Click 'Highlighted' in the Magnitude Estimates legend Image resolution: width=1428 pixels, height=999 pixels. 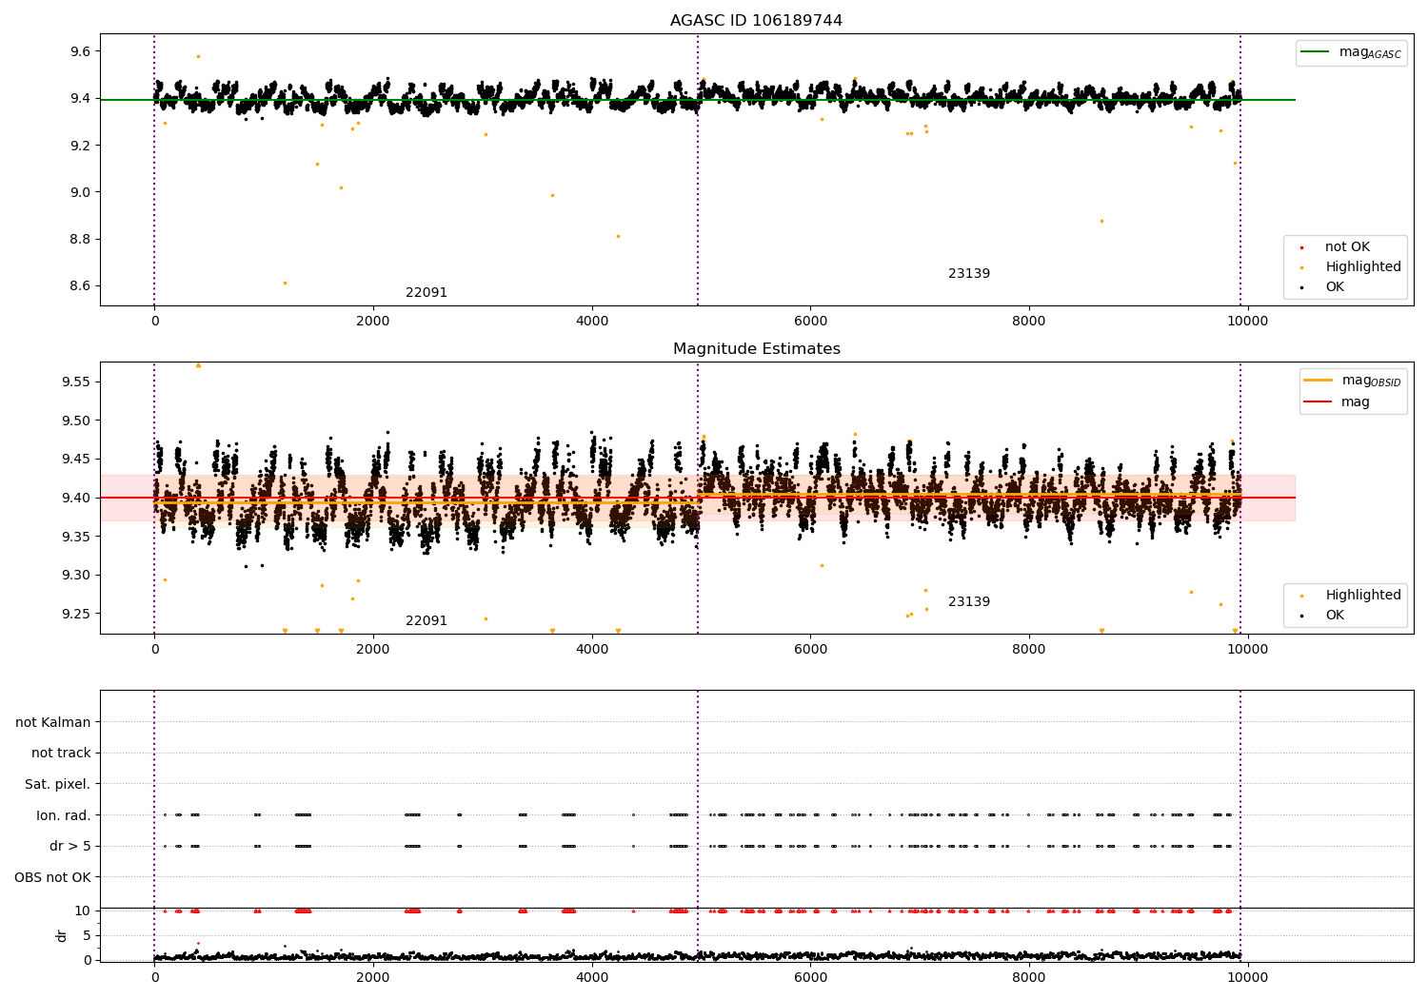click(x=1363, y=595)
